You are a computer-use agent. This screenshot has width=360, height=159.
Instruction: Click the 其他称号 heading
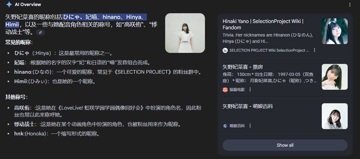click(16, 97)
